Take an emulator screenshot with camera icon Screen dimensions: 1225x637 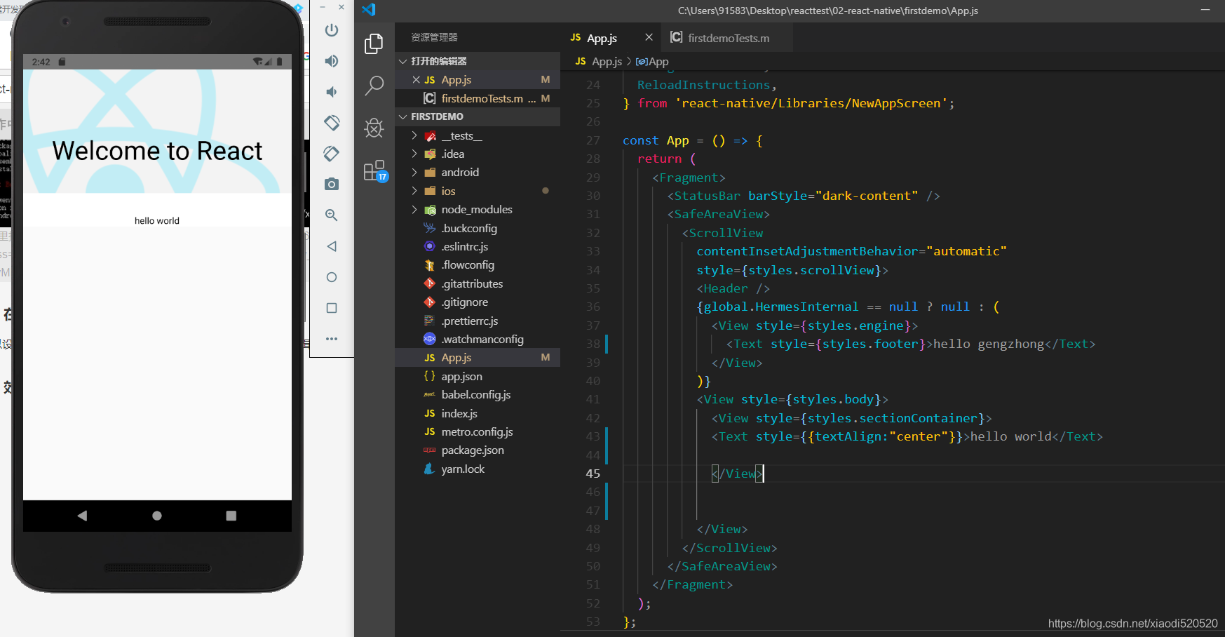[332, 185]
